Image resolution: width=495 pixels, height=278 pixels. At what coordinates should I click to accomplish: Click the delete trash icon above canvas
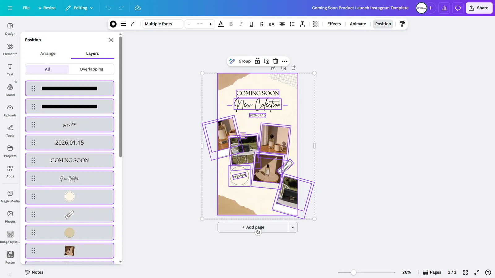(276, 61)
